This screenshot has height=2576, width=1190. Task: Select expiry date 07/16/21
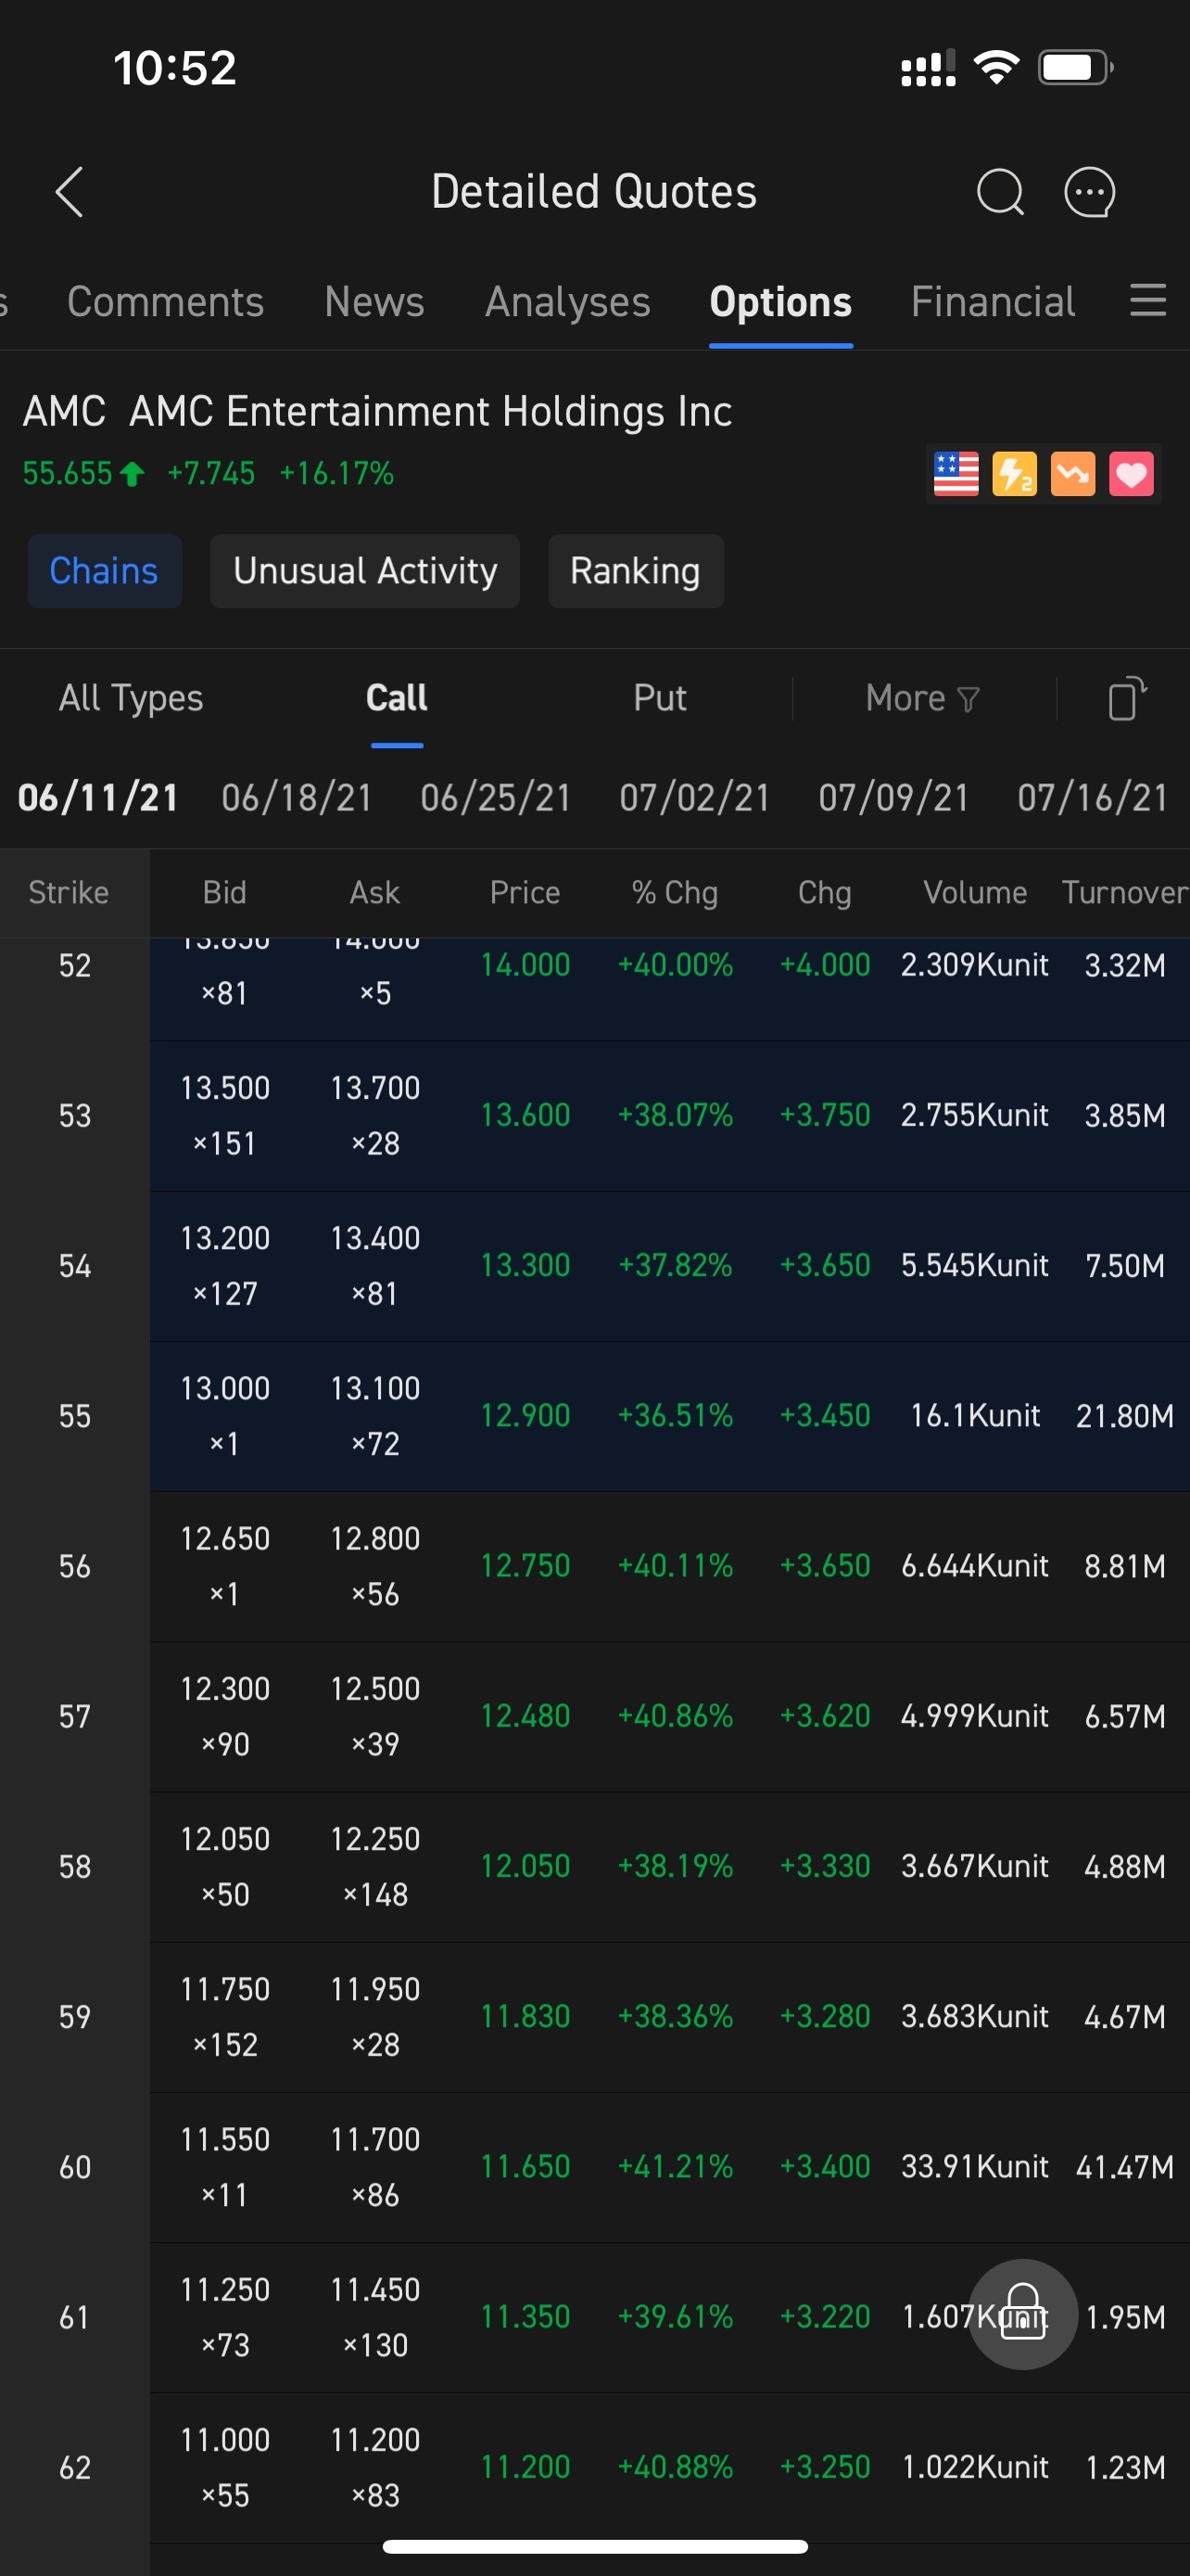point(1092,798)
